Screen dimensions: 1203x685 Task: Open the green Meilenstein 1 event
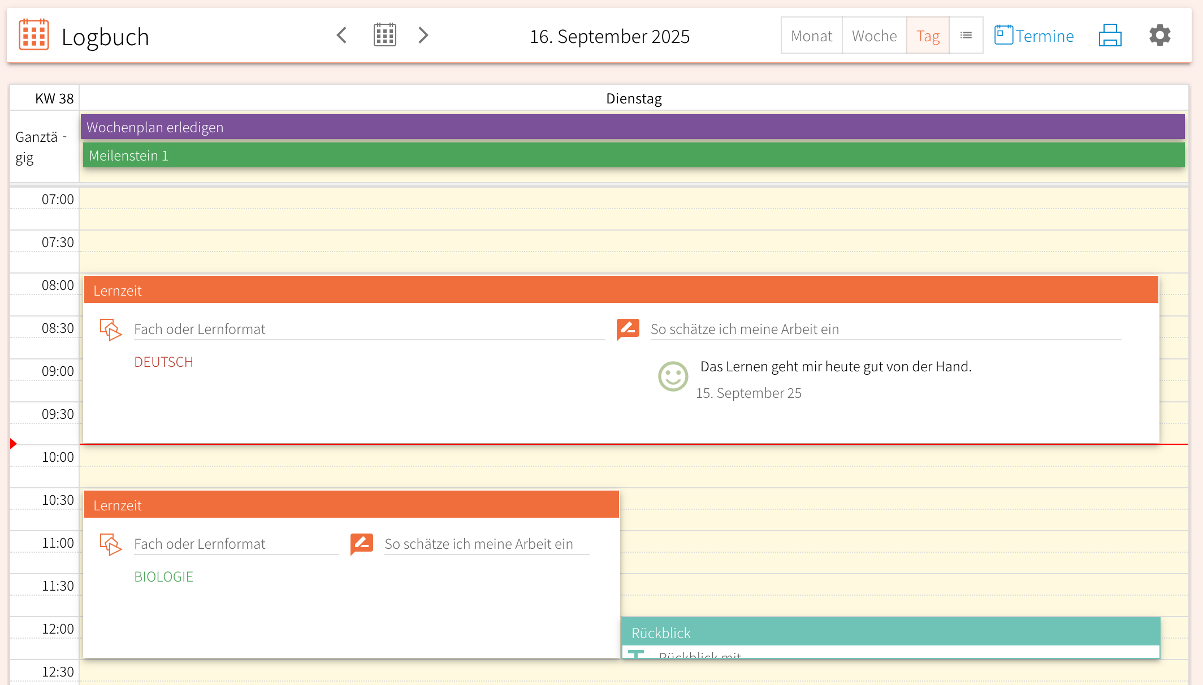(632, 155)
